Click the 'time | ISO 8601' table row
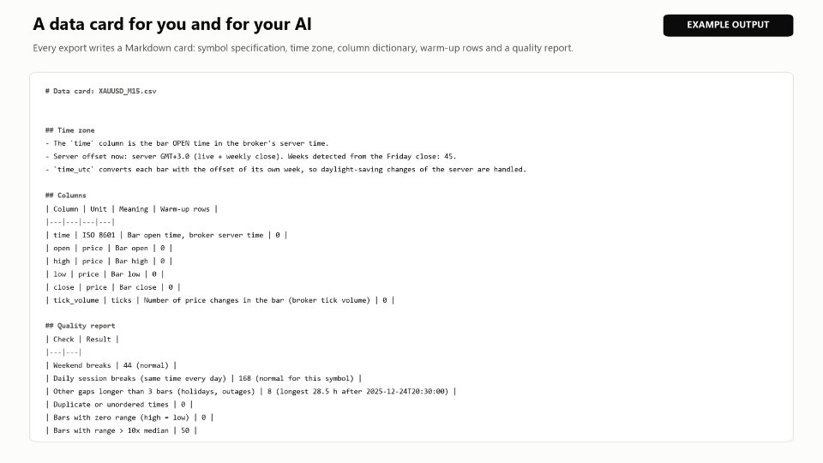The width and height of the screenshot is (823, 463). point(166,235)
